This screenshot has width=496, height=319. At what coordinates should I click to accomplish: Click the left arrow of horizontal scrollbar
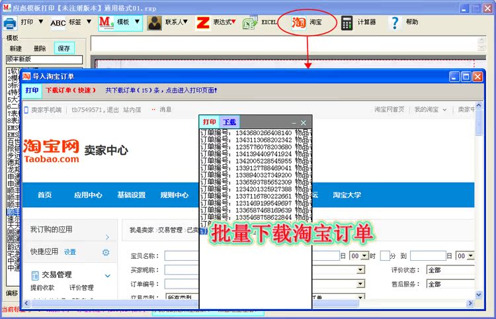[26, 303]
